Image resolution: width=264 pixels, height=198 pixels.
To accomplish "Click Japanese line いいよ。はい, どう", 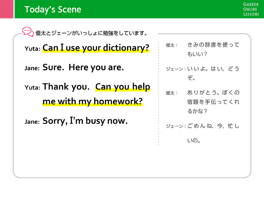I will pos(213,69).
